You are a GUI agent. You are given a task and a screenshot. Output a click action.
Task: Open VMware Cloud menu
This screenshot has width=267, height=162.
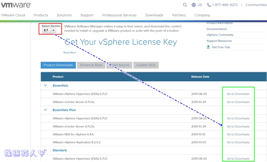click(x=13, y=15)
